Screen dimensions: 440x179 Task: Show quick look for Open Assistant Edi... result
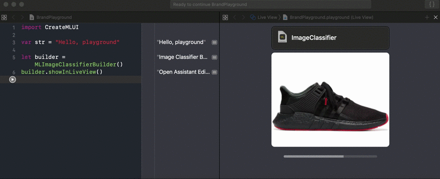(x=214, y=72)
